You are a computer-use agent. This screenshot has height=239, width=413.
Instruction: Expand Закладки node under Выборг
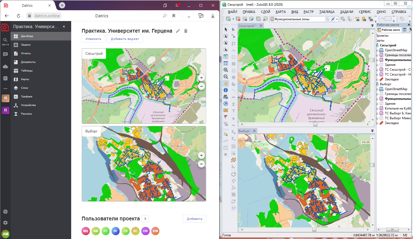click(378, 123)
